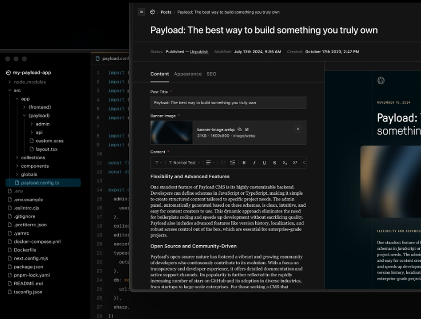This screenshot has width=421, height=319.
Task: Open pnpm-lock.yaml in file tree
Action: click(x=29, y=275)
